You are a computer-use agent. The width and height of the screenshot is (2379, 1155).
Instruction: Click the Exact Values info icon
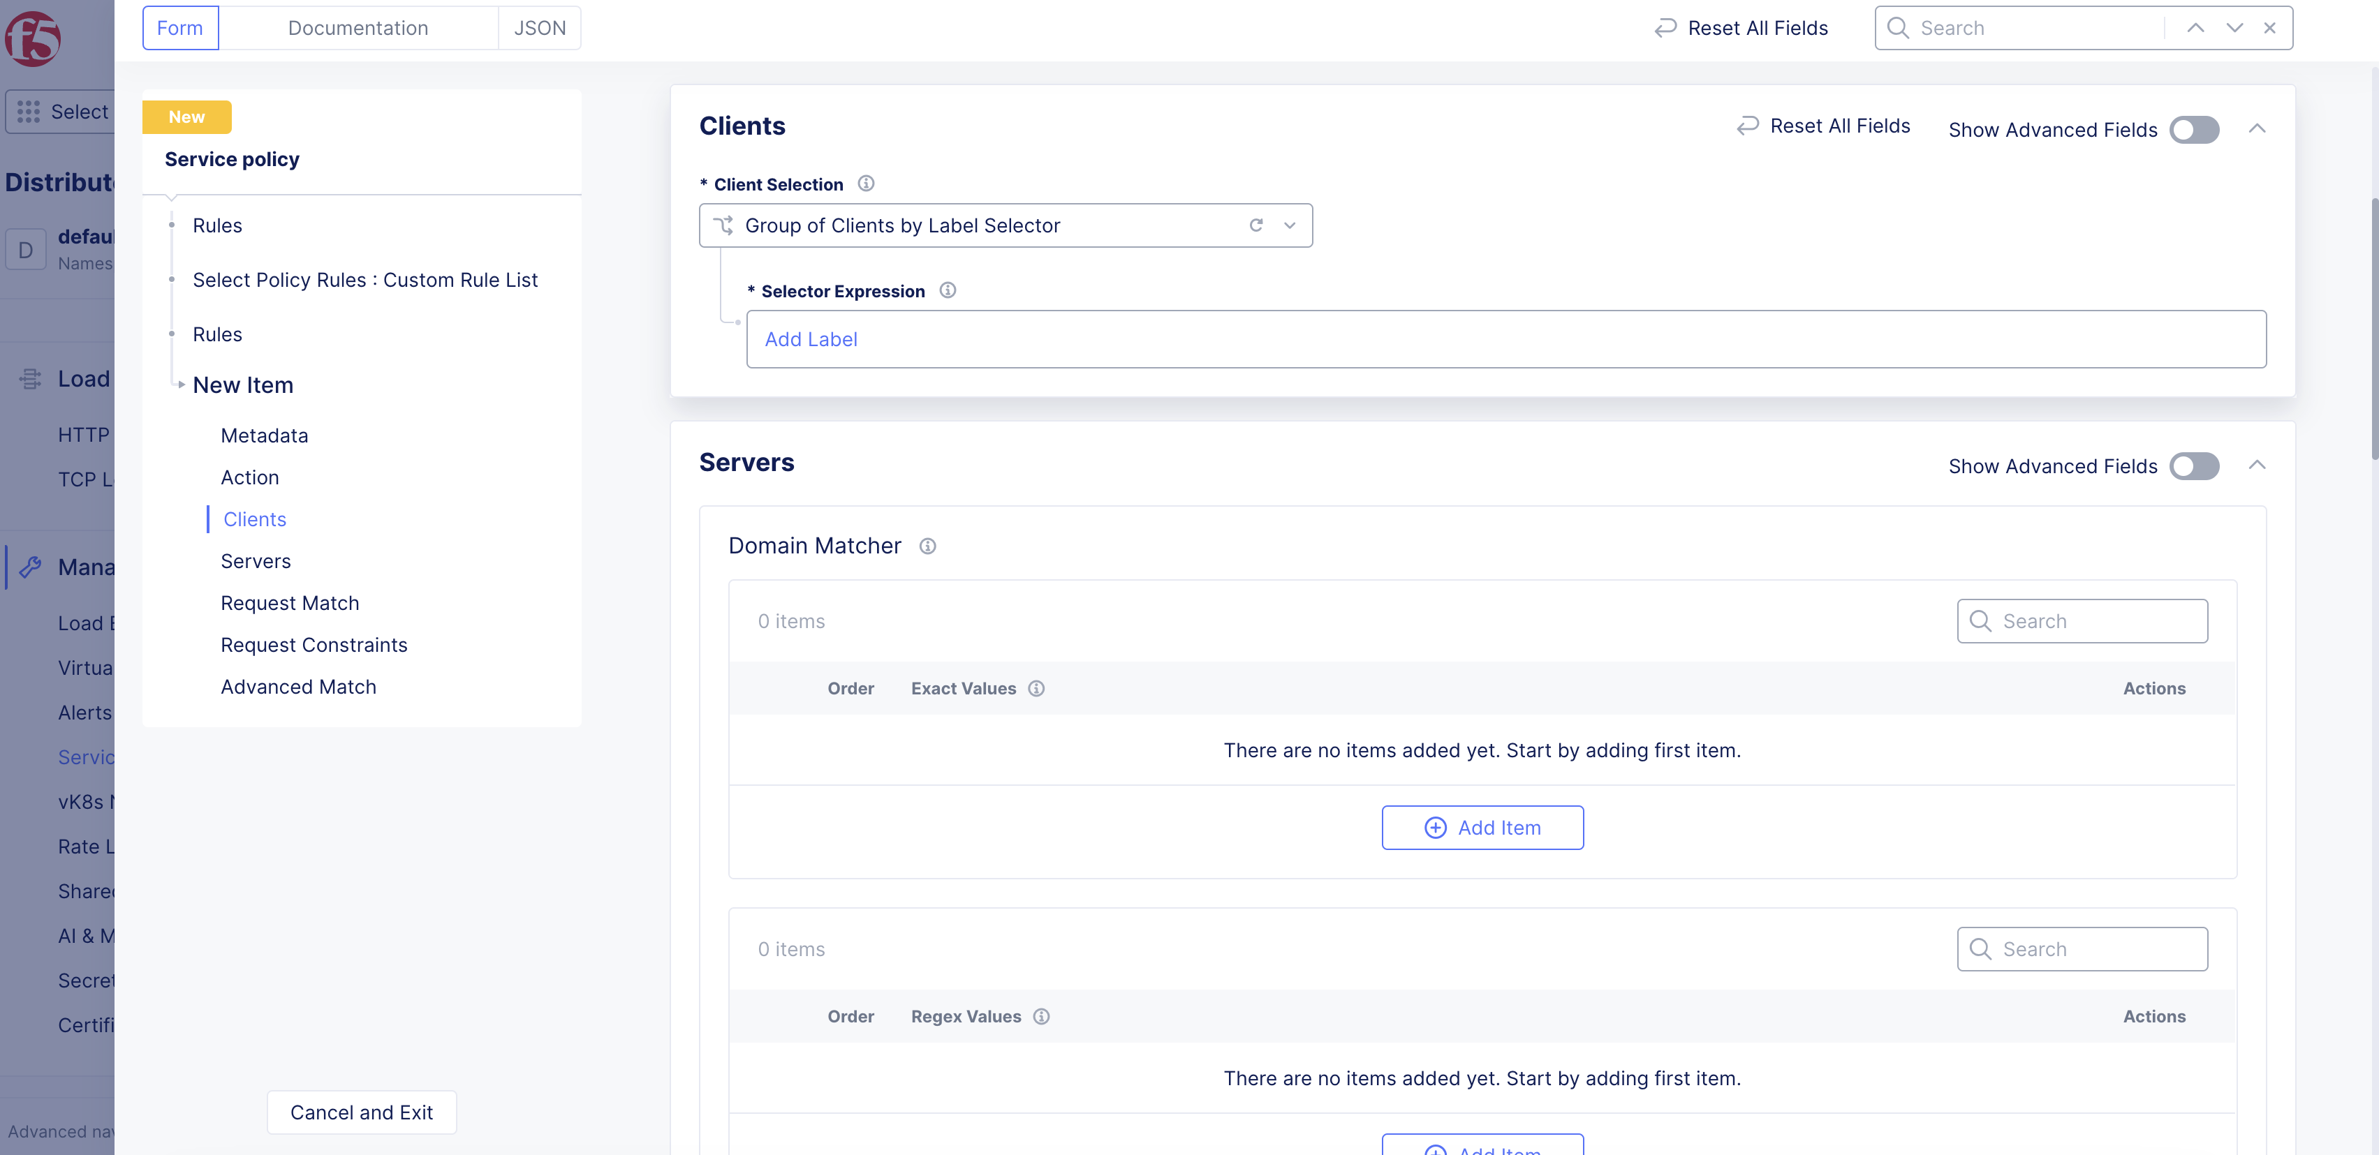click(x=1036, y=689)
